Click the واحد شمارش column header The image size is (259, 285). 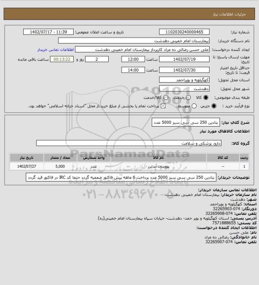click(94, 157)
